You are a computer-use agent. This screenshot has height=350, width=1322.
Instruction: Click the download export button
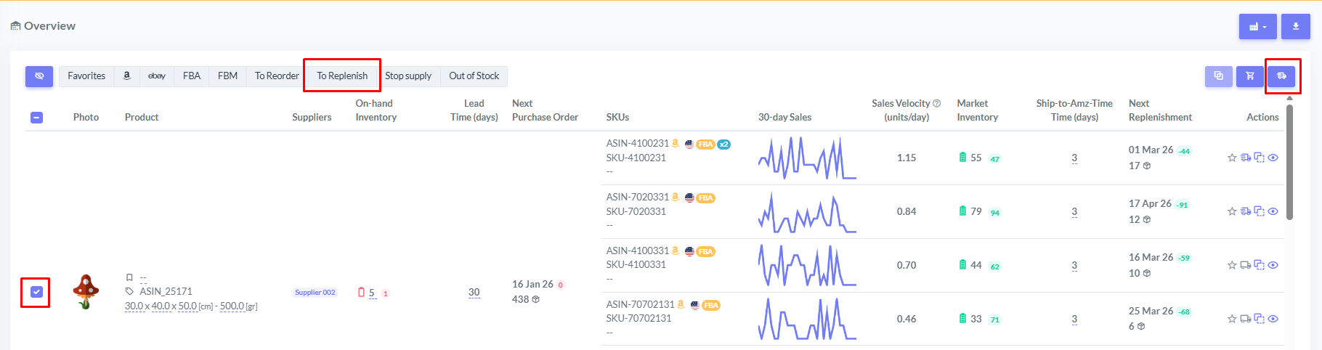tap(1295, 27)
